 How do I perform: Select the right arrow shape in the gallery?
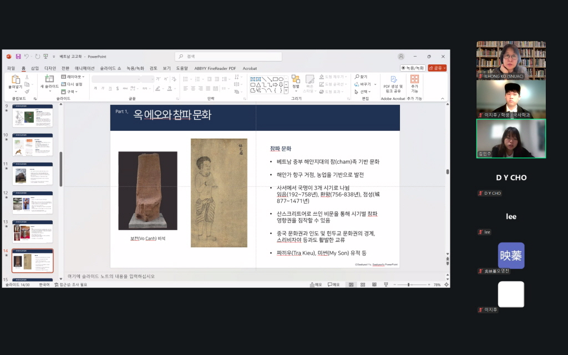point(275,85)
